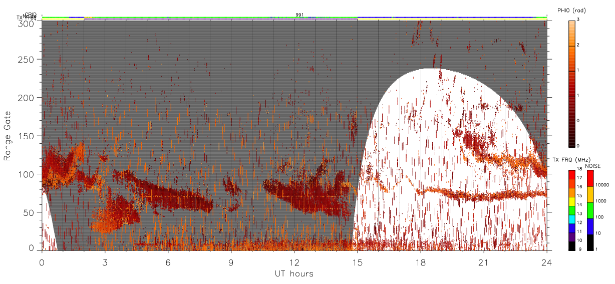Viewport: 615px width, 284px height.
Task: Click the '18' tick on UT hours axis
Action: click(421, 262)
